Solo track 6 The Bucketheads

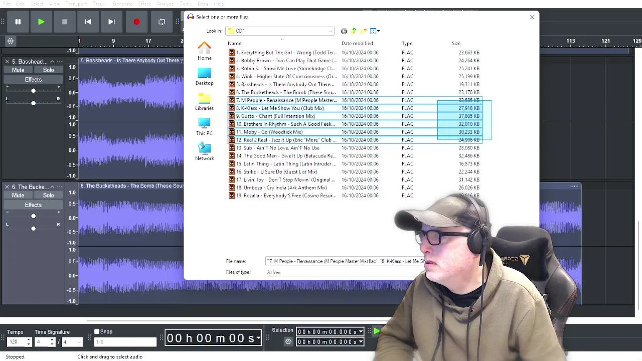click(x=48, y=195)
